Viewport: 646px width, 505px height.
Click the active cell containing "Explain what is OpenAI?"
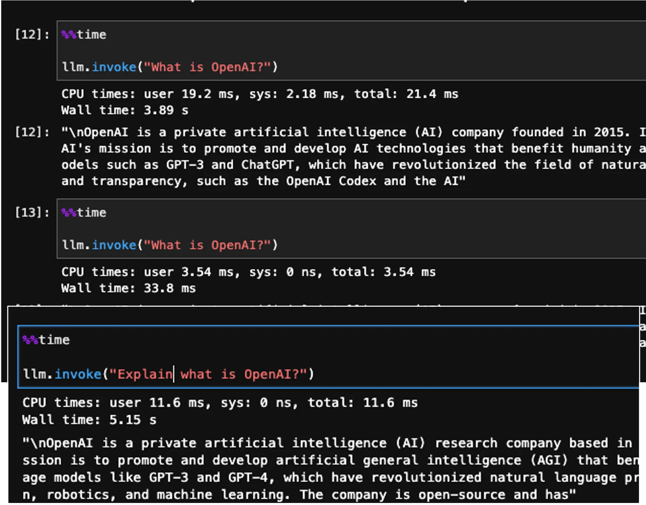[x=328, y=357]
